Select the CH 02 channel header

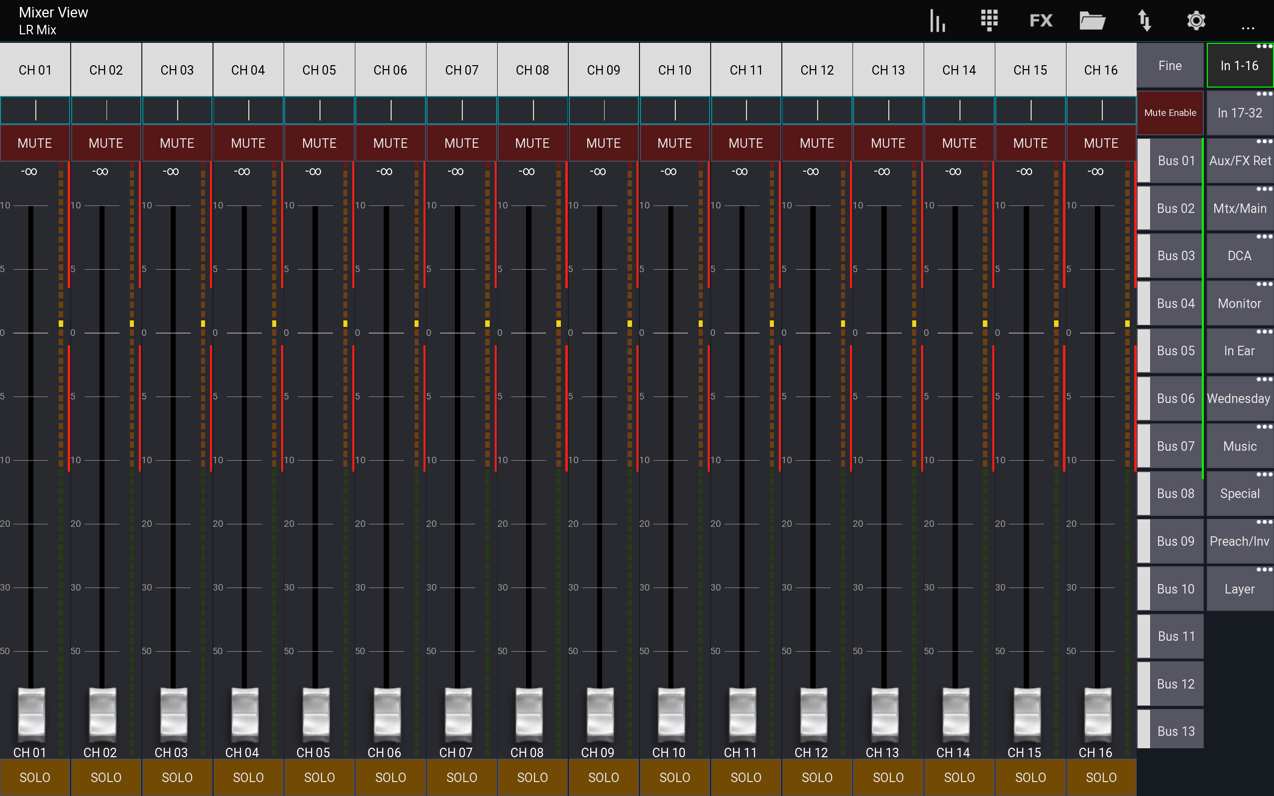pyautogui.click(x=106, y=70)
